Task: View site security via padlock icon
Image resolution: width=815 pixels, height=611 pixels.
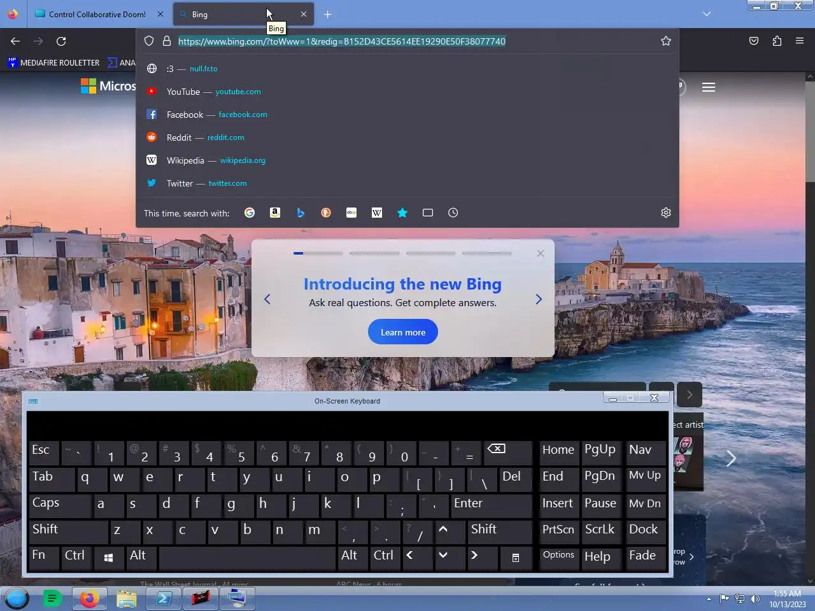Action: click(x=167, y=41)
